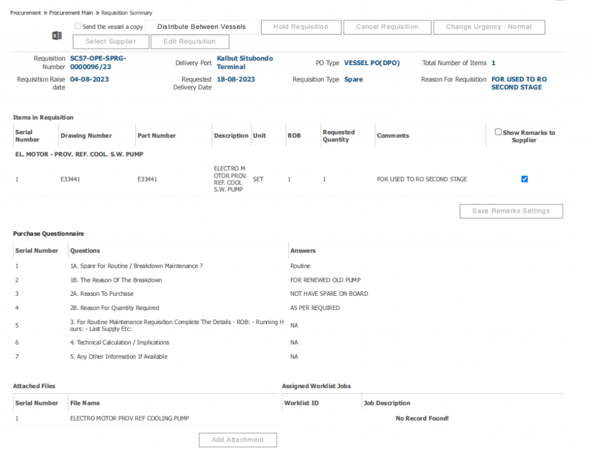
Task: Navigate to Procurement Main breadcrumb link
Action: [x=71, y=13]
